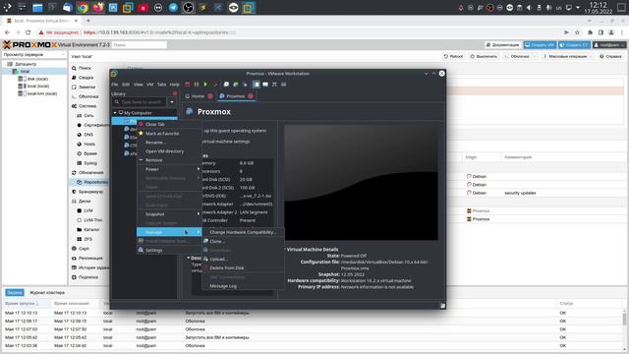Open the OBS Studio icon in the taskbar
The image size is (629, 354).
pos(188,7)
